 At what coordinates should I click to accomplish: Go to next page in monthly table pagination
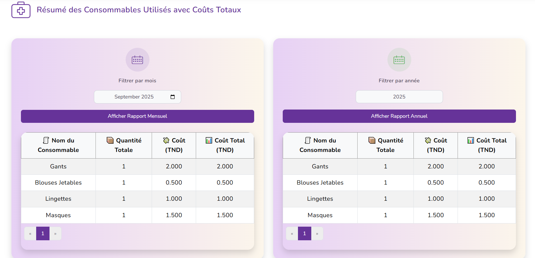55,234
